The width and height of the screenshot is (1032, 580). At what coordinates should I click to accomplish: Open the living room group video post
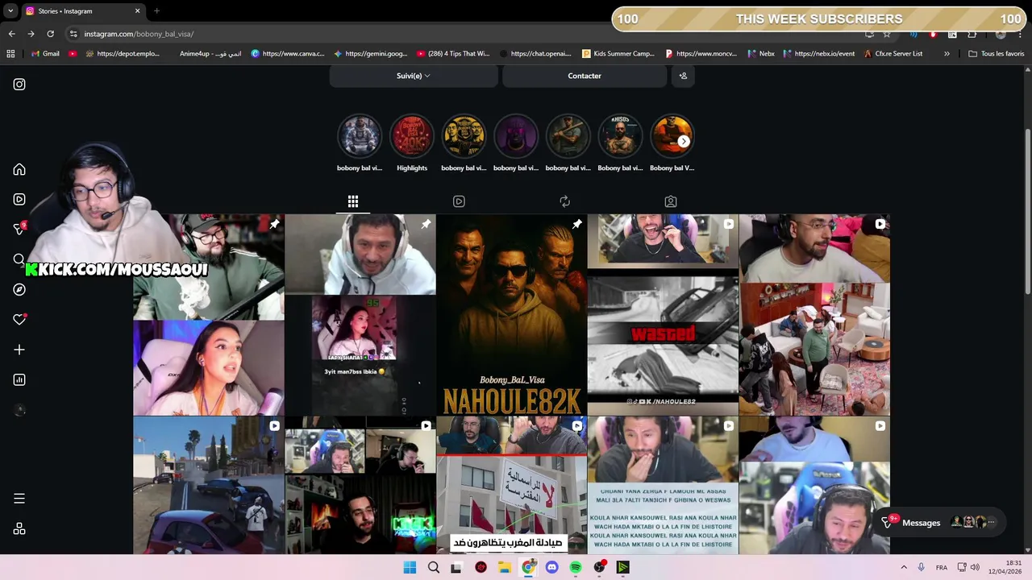pyautogui.click(x=814, y=315)
